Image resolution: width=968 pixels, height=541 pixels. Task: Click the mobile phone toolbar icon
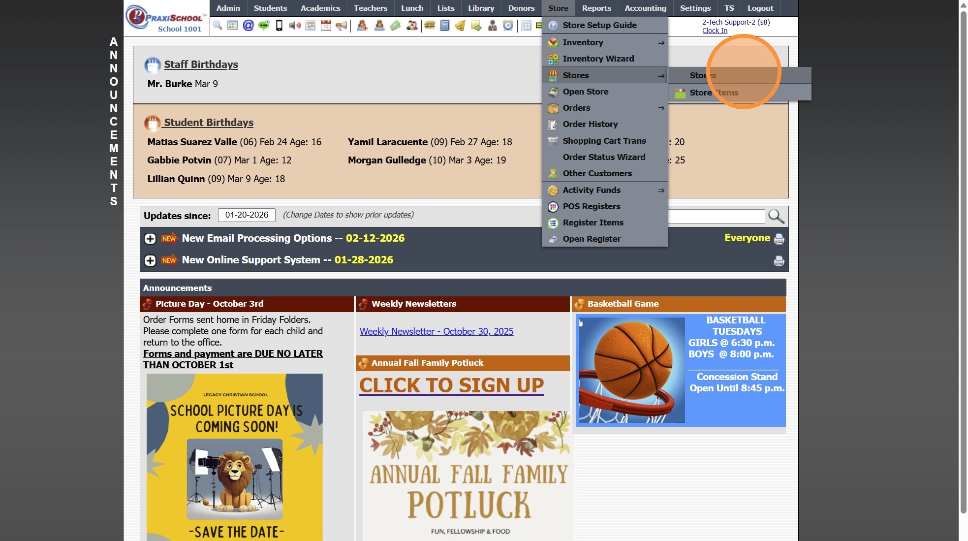(279, 25)
